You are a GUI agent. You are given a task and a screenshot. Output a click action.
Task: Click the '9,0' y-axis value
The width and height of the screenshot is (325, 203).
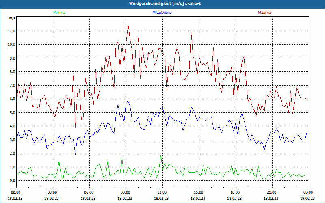[12, 58]
